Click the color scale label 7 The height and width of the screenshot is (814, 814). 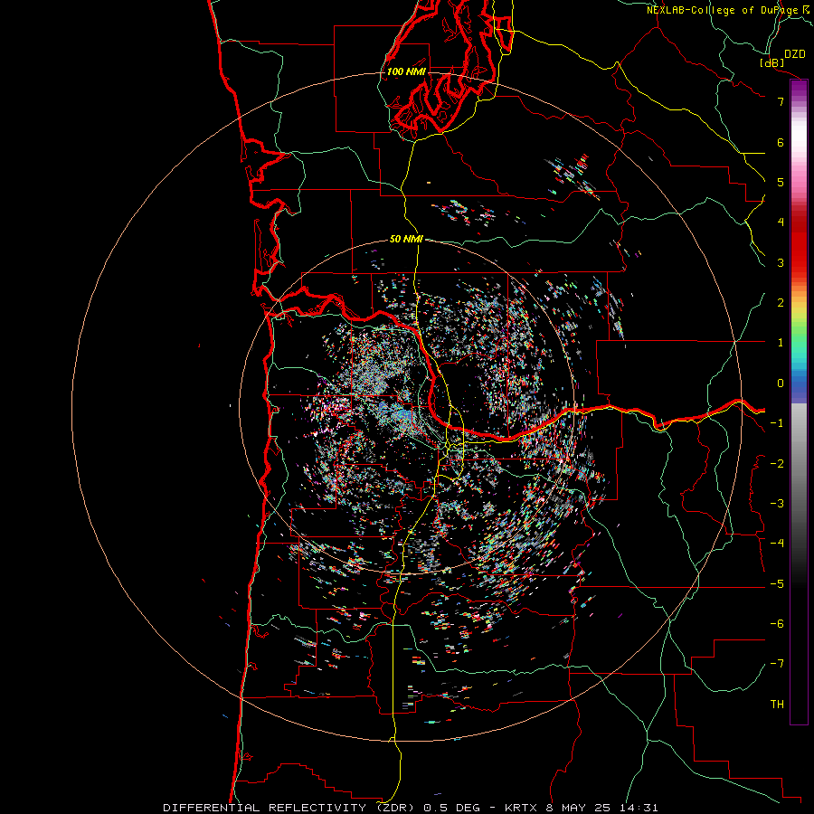781,101
